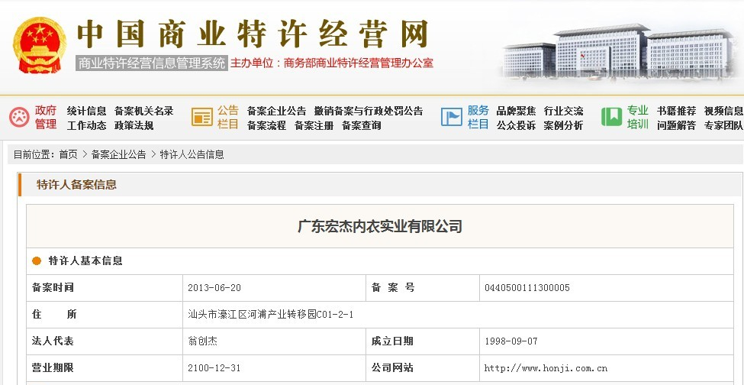Click 备案企业公告 in breadcrumb
744x385 pixels.
click(118, 154)
